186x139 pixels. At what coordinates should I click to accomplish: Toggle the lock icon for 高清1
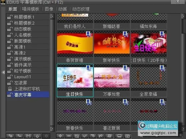10,47
